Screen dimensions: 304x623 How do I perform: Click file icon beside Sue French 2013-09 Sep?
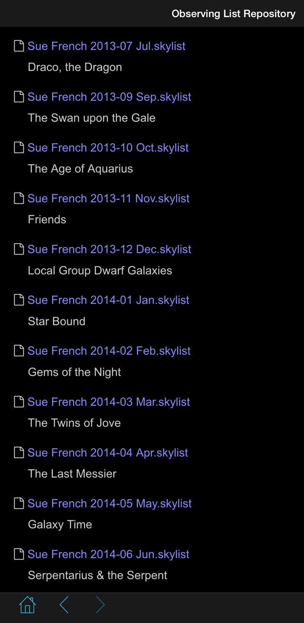coord(19,97)
